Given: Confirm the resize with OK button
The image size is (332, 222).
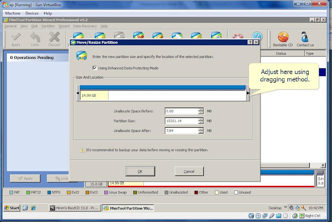Looking at the screenshot, I should (140, 171).
